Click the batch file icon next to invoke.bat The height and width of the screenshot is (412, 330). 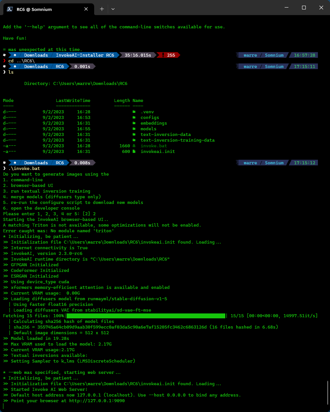pyautogui.click(x=134, y=145)
